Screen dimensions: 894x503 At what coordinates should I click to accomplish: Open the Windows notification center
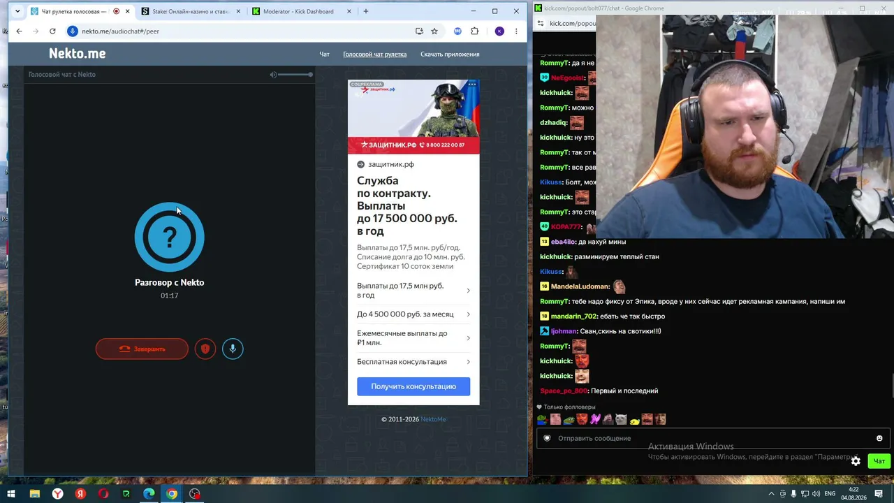[879, 494]
